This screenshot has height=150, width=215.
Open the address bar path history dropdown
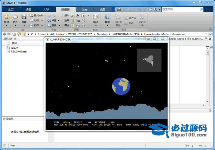[x=206, y=34]
